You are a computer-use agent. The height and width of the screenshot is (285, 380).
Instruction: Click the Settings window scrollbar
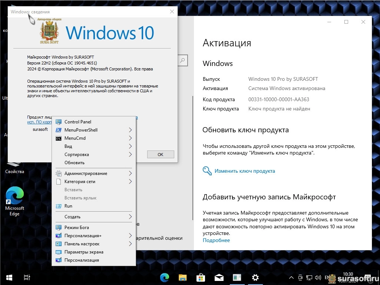pyautogui.click(x=193, y=158)
